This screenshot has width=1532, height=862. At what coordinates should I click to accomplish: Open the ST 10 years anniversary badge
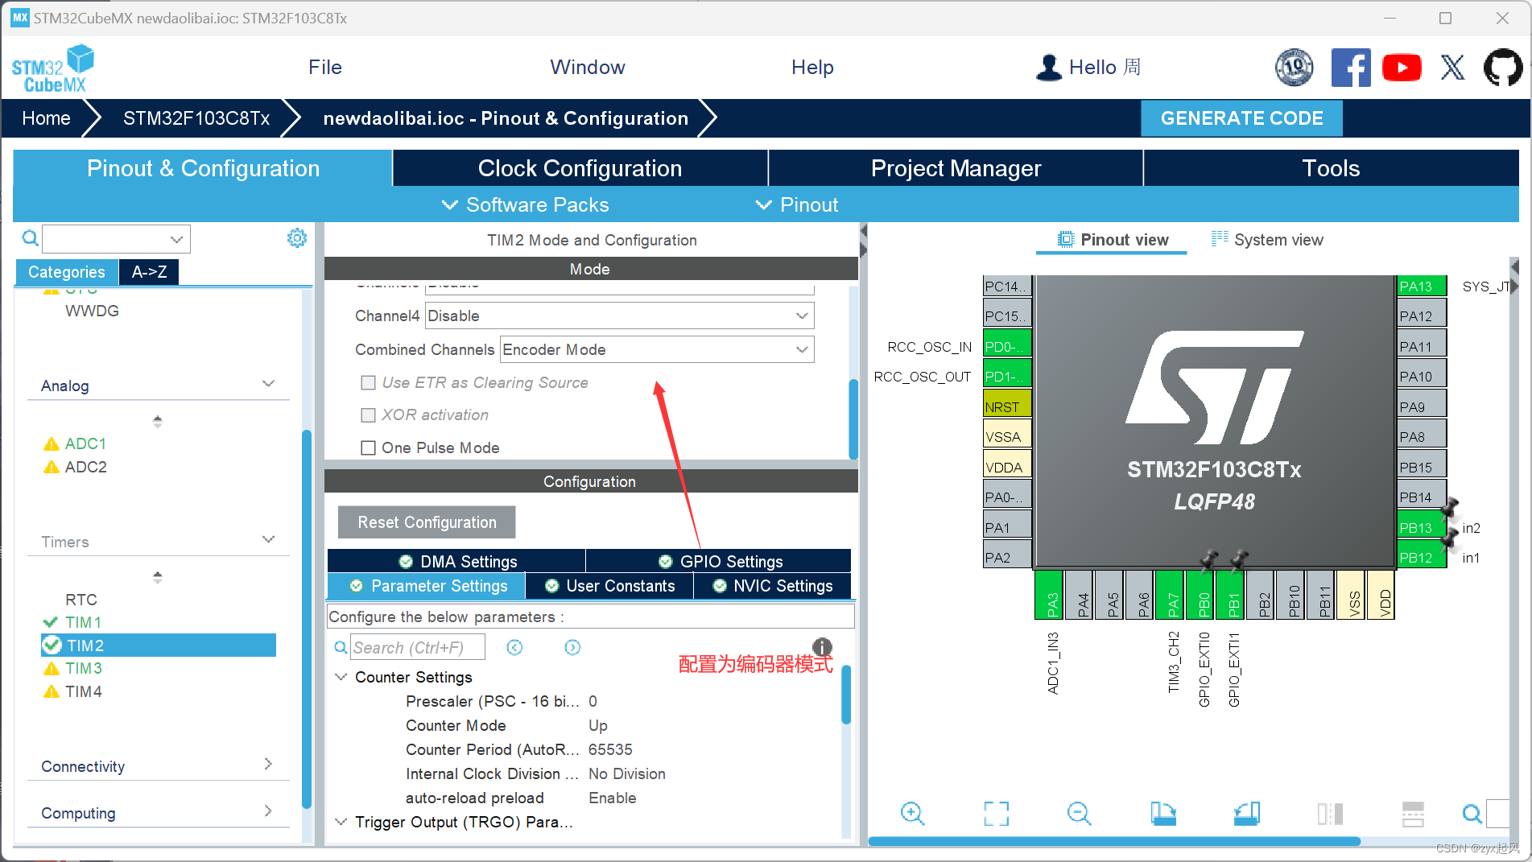click(1294, 68)
